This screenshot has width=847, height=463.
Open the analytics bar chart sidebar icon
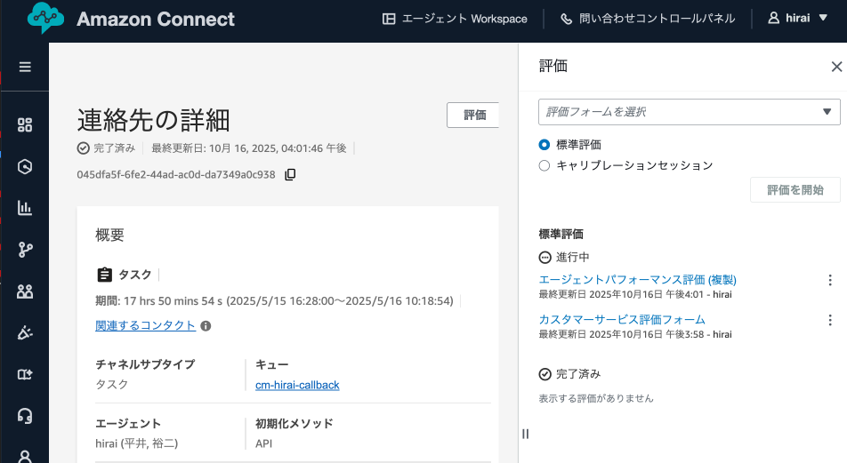(x=25, y=208)
